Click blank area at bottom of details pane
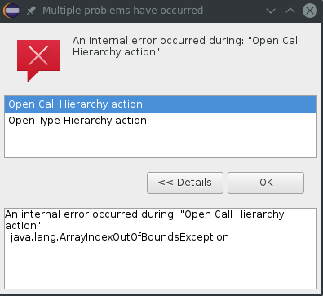The height and width of the screenshot is (296, 323). tap(161, 267)
